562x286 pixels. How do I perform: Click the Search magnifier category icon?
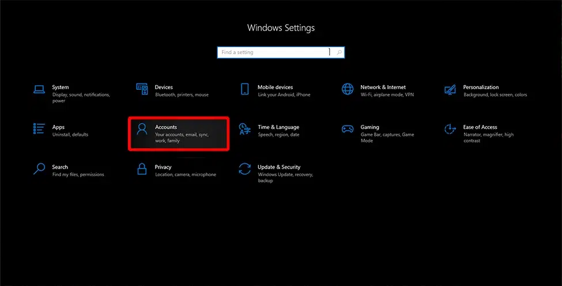click(39, 169)
